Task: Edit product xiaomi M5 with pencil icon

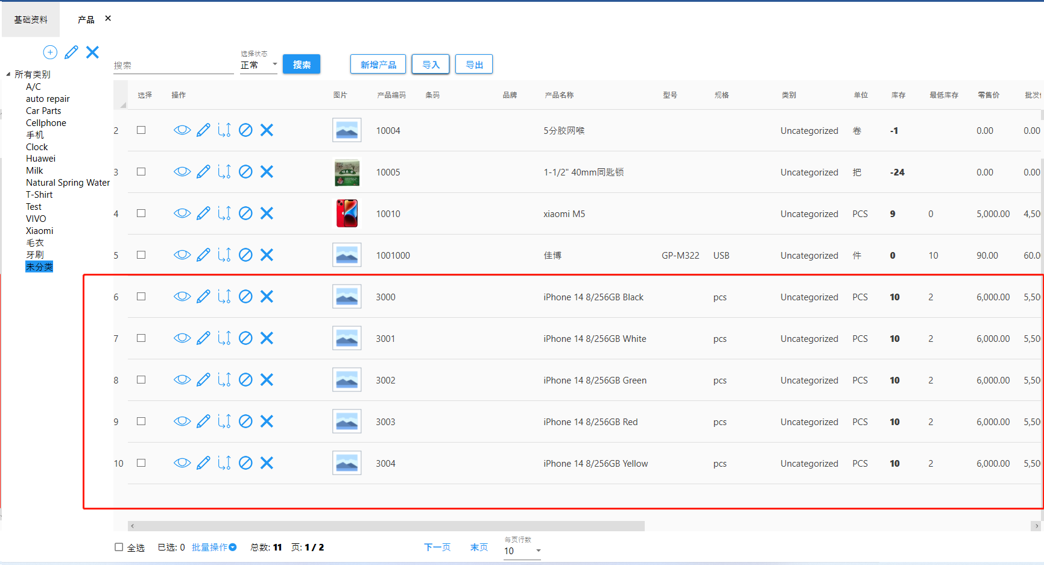Action: (x=204, y=213)
